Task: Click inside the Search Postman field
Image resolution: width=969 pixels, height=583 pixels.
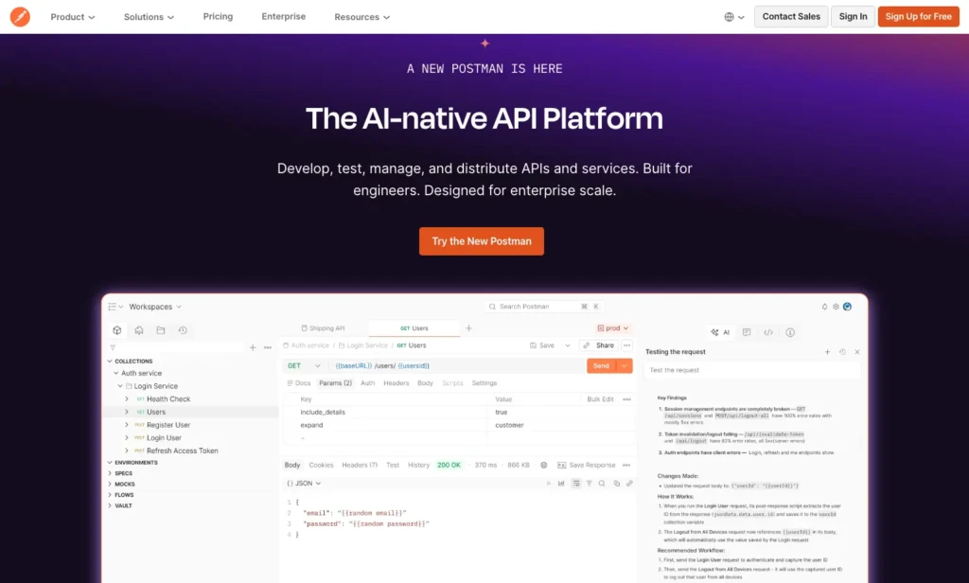Action: click(544, 307)
